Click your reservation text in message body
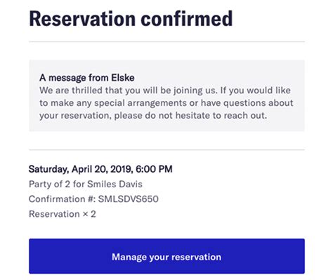 [x=75, y=116]
